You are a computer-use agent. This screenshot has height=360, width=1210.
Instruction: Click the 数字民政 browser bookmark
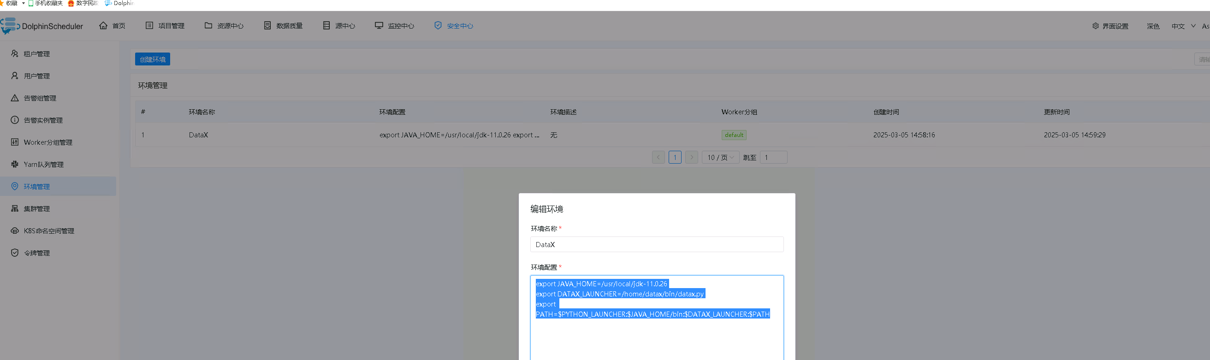83,3
